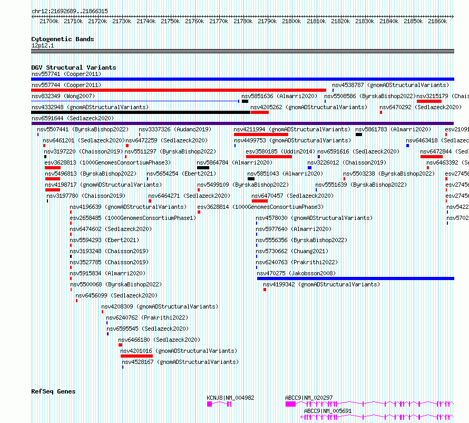Click nsv3337326 (Audano2019) variant label

click(175, 129)
